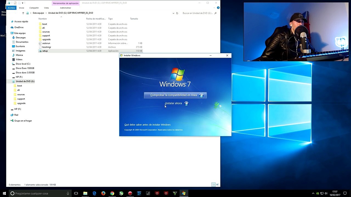Open the Windows Start menu
351x197 pixels.
tap(4, 193)
